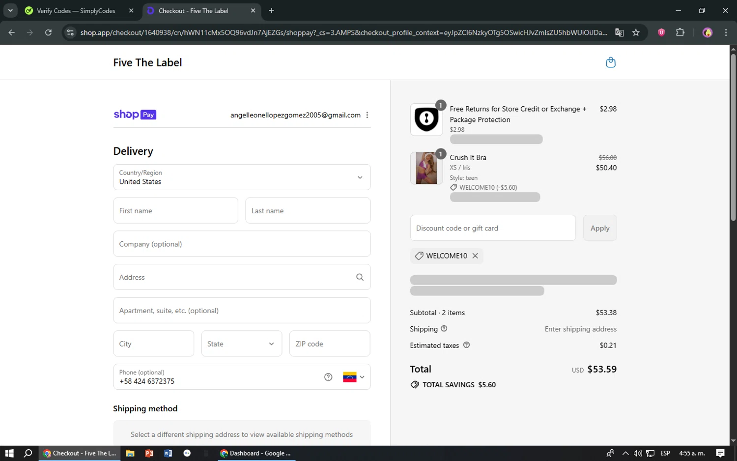This screenshot has height=461, width=737.
Task: Open Windows taskbar search
Action: pos(28,453)
